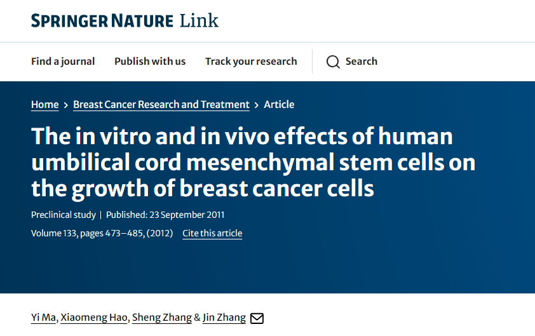Click the Cite this article link
535x336 pixels.
tap(212, 233)
